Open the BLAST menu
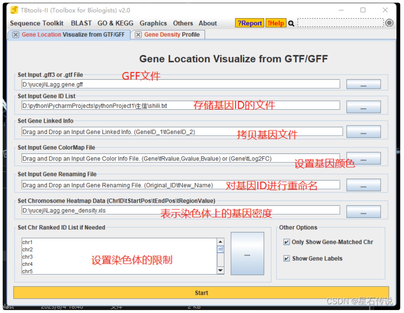404x313 pixels. coord(81,23)
